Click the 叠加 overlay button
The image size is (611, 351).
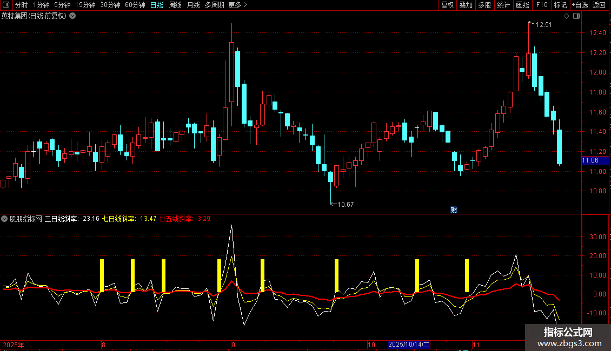click(466, 5)
